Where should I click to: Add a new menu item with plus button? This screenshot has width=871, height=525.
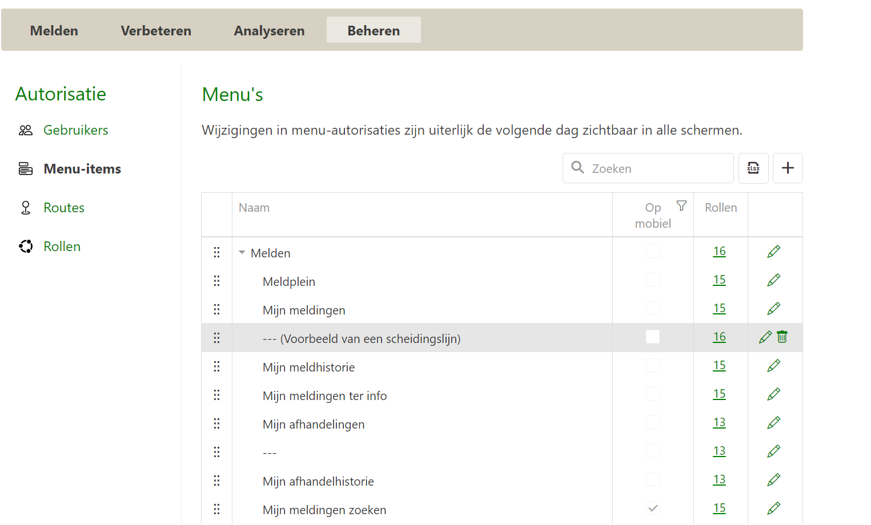coord(788,168)
